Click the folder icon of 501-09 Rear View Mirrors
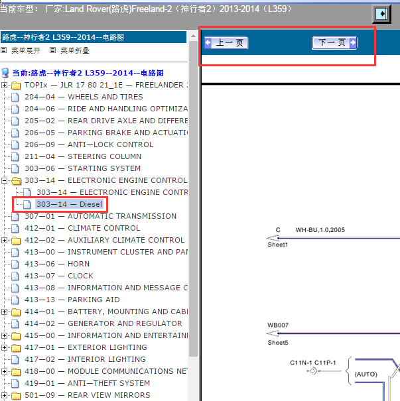The height and width of the screenshot is (401, 400). click(x=16, y=396)
